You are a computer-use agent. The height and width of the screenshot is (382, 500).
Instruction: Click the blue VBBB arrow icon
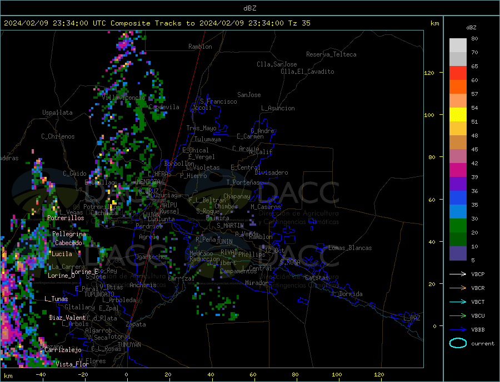click(458, 329)
